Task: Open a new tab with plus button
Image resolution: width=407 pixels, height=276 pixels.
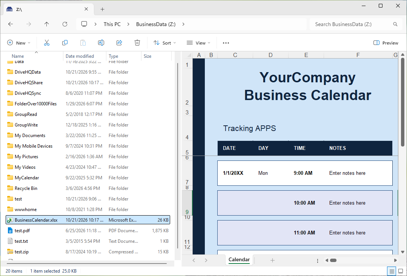Action: pyautogui.click(x=103, y=9)
